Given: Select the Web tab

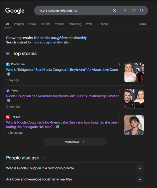Looking at the screenshot, I should [x=89, y=24].
